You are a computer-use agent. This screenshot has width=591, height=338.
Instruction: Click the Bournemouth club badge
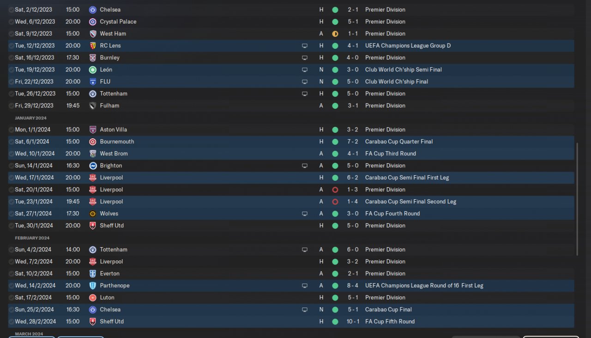click(x=93, y=142)
